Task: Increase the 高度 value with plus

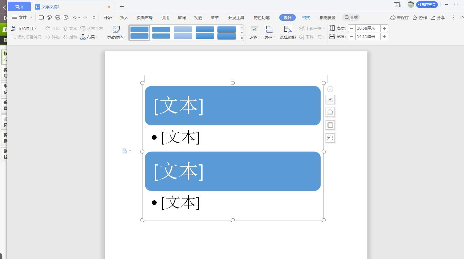Action: click(384, 28)
